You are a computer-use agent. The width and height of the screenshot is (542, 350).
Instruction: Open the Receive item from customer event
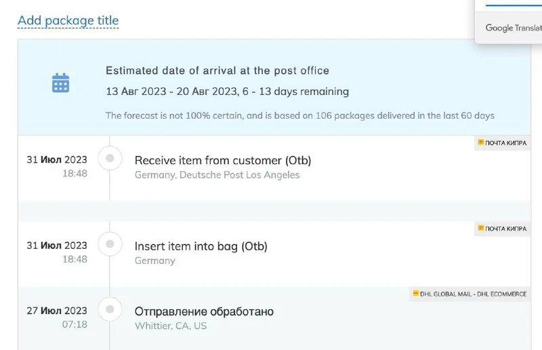coord(222,161)
